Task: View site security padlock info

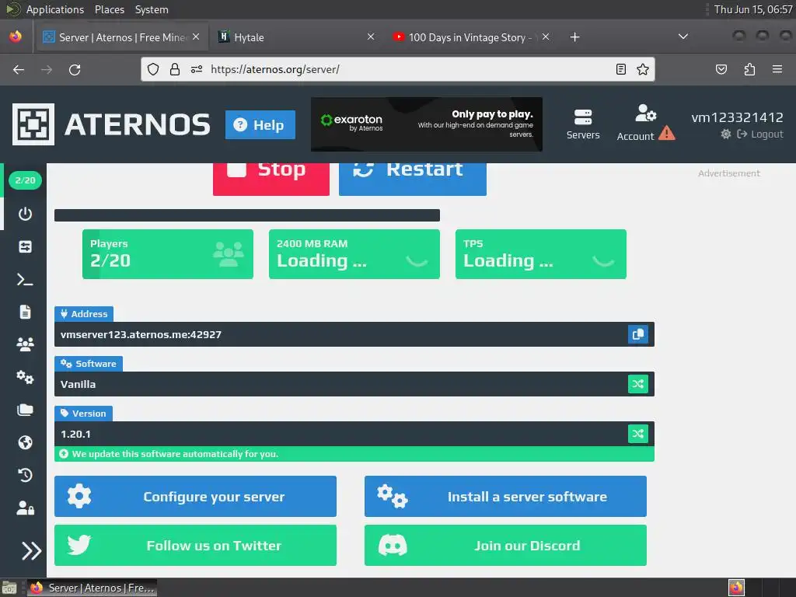Action: 175,69
